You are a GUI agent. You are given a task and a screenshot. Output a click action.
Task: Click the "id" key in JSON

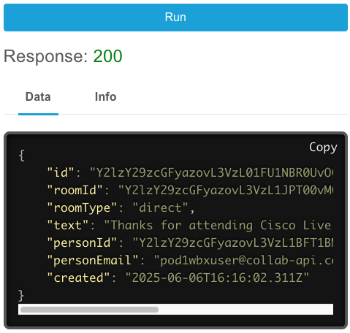(x=61, y=172)
